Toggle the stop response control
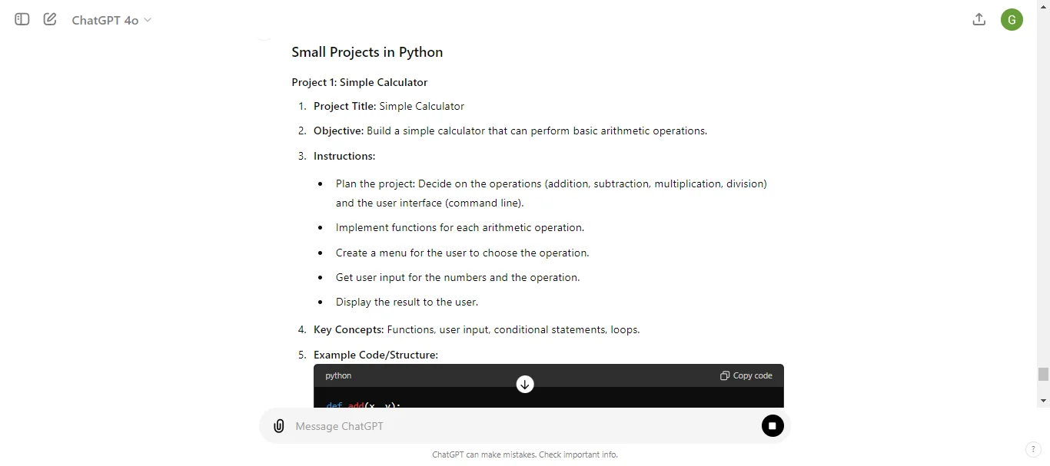Screen dimensions: 1050x466 (x=773, y=425)
